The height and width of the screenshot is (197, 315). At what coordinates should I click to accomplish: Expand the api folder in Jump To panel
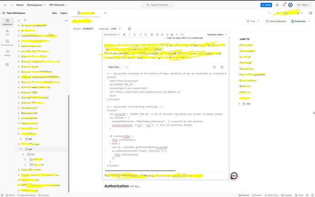tap(240, 104)
